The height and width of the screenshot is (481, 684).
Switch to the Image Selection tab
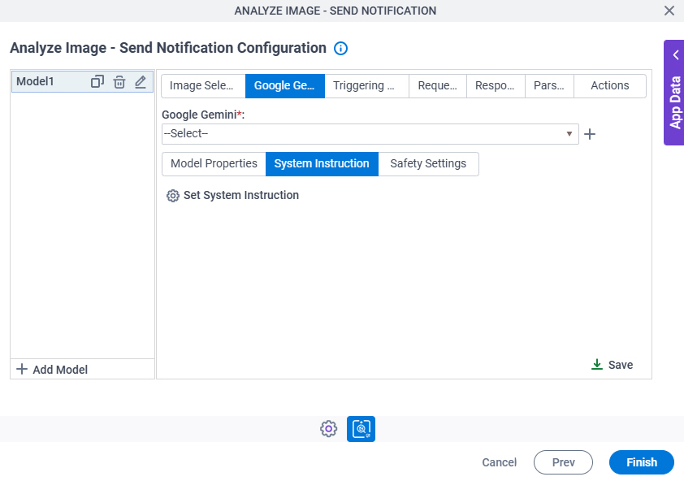click(203, 86)
